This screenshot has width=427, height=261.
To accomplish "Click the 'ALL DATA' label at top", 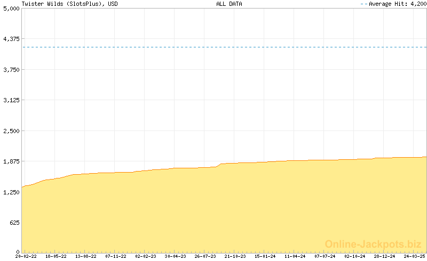I will pyautogui.click(x=229, y=4).
